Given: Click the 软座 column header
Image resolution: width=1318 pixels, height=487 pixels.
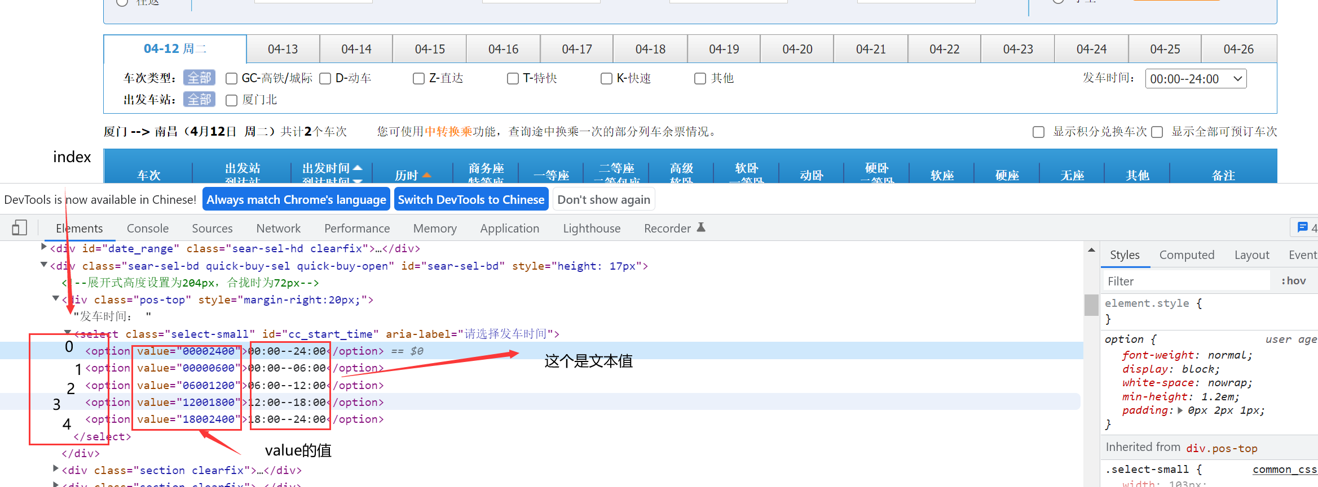Looking at the screenshot, I should [942, 175].
